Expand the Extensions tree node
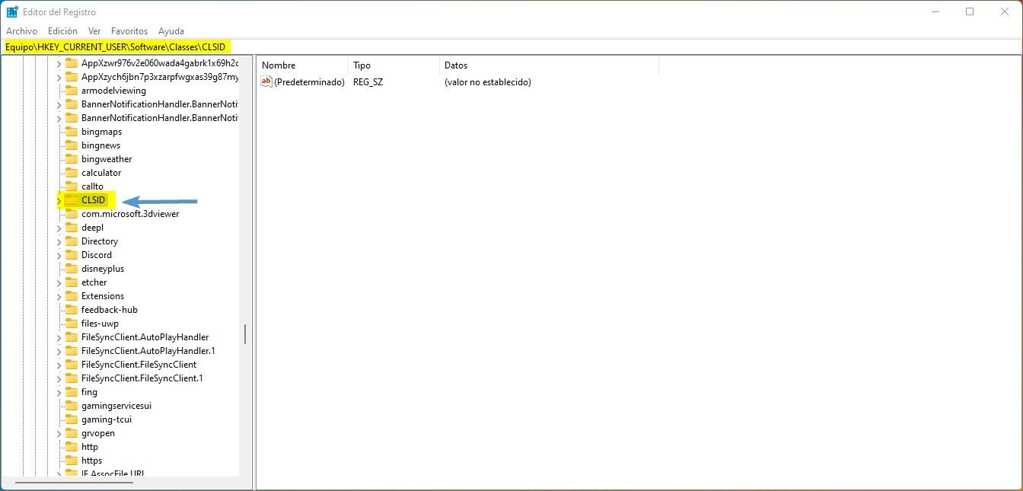Screen dimensions: 1023x491 (59, 295)
